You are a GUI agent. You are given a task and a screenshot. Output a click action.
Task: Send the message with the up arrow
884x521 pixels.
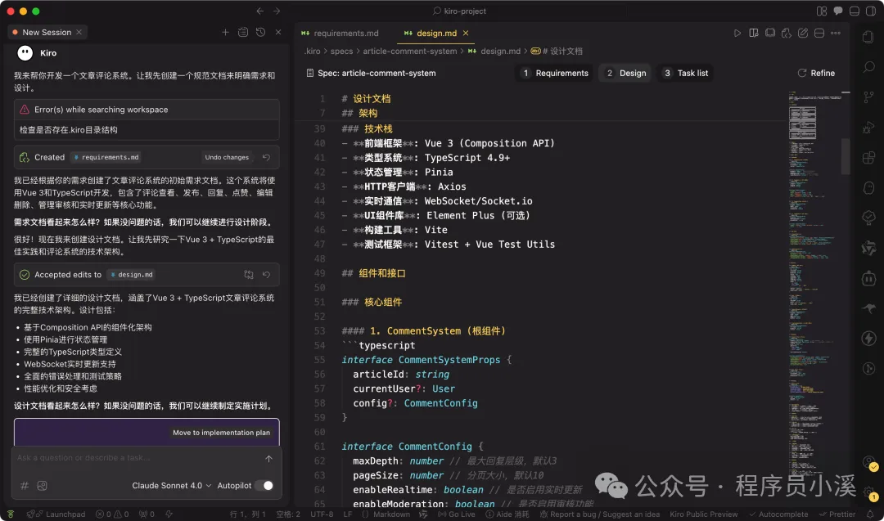click(x=269, y=459)
